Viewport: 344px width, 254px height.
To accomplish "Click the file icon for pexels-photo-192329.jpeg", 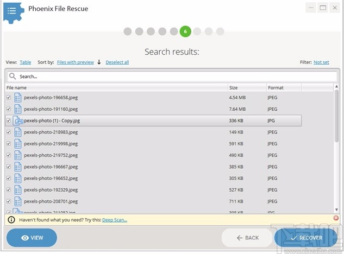I will point(18,190).
